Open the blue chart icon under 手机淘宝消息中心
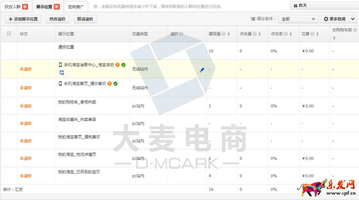 61,72
